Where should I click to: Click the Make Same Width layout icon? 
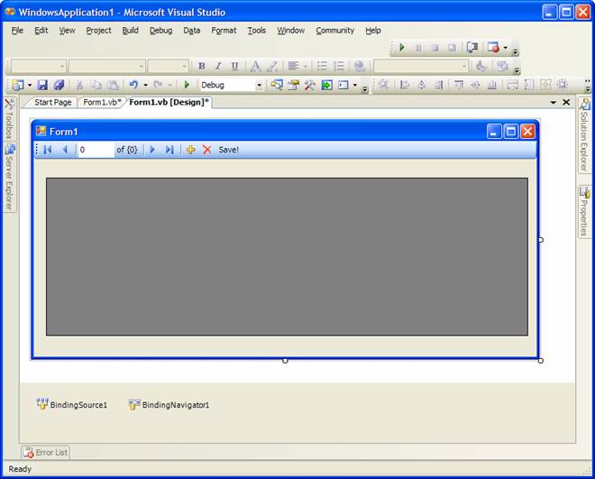512,85
